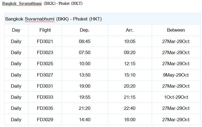Click departure time 21:20
202x127 pixels.
tap(85, 108)
